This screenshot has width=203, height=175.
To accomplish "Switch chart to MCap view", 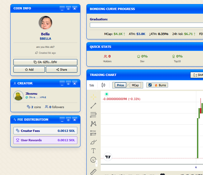I will [135, 85].
